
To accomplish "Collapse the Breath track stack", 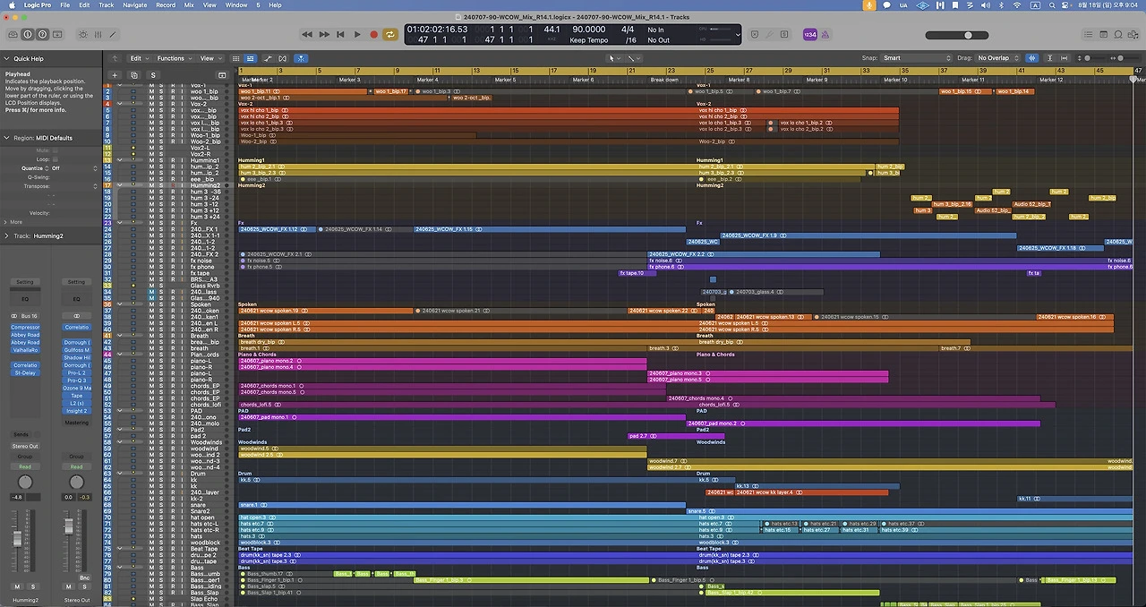I will 120,336.
